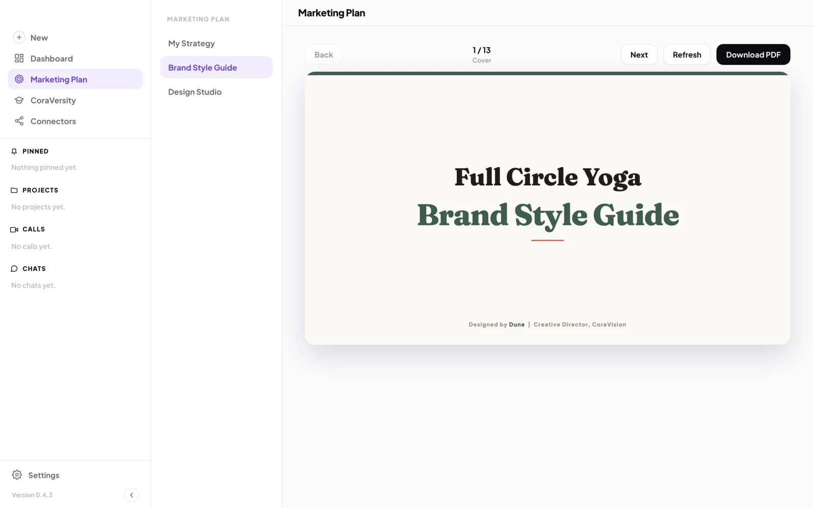This screenshot has width=813, height=508.
Task: Select the Brand Style Guide section
Action: tap(216, 68)
